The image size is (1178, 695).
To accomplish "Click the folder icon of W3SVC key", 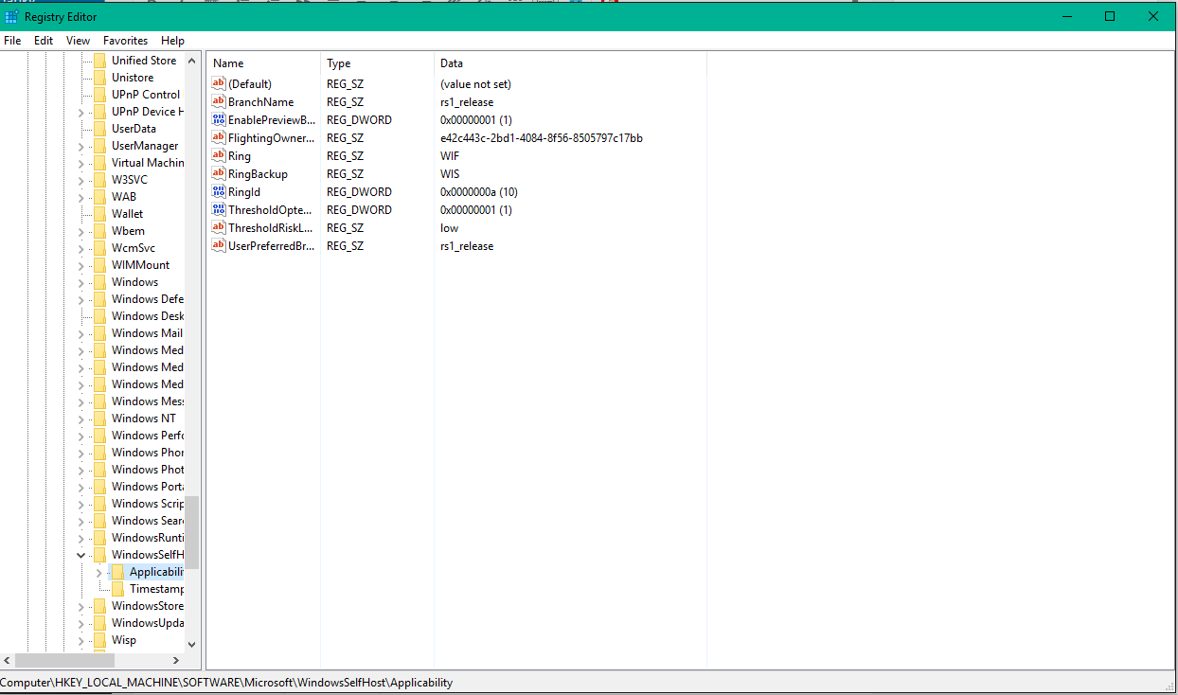I will point(99,180).
